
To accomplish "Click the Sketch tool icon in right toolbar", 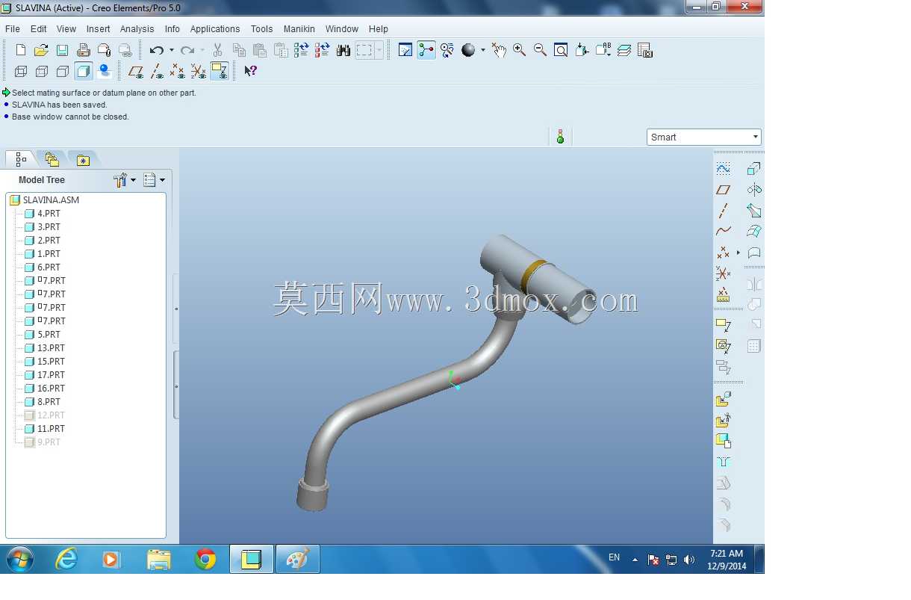I will [723, 169].
